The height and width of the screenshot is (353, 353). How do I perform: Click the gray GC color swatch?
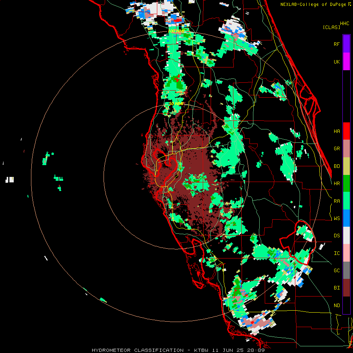point(346,270)
